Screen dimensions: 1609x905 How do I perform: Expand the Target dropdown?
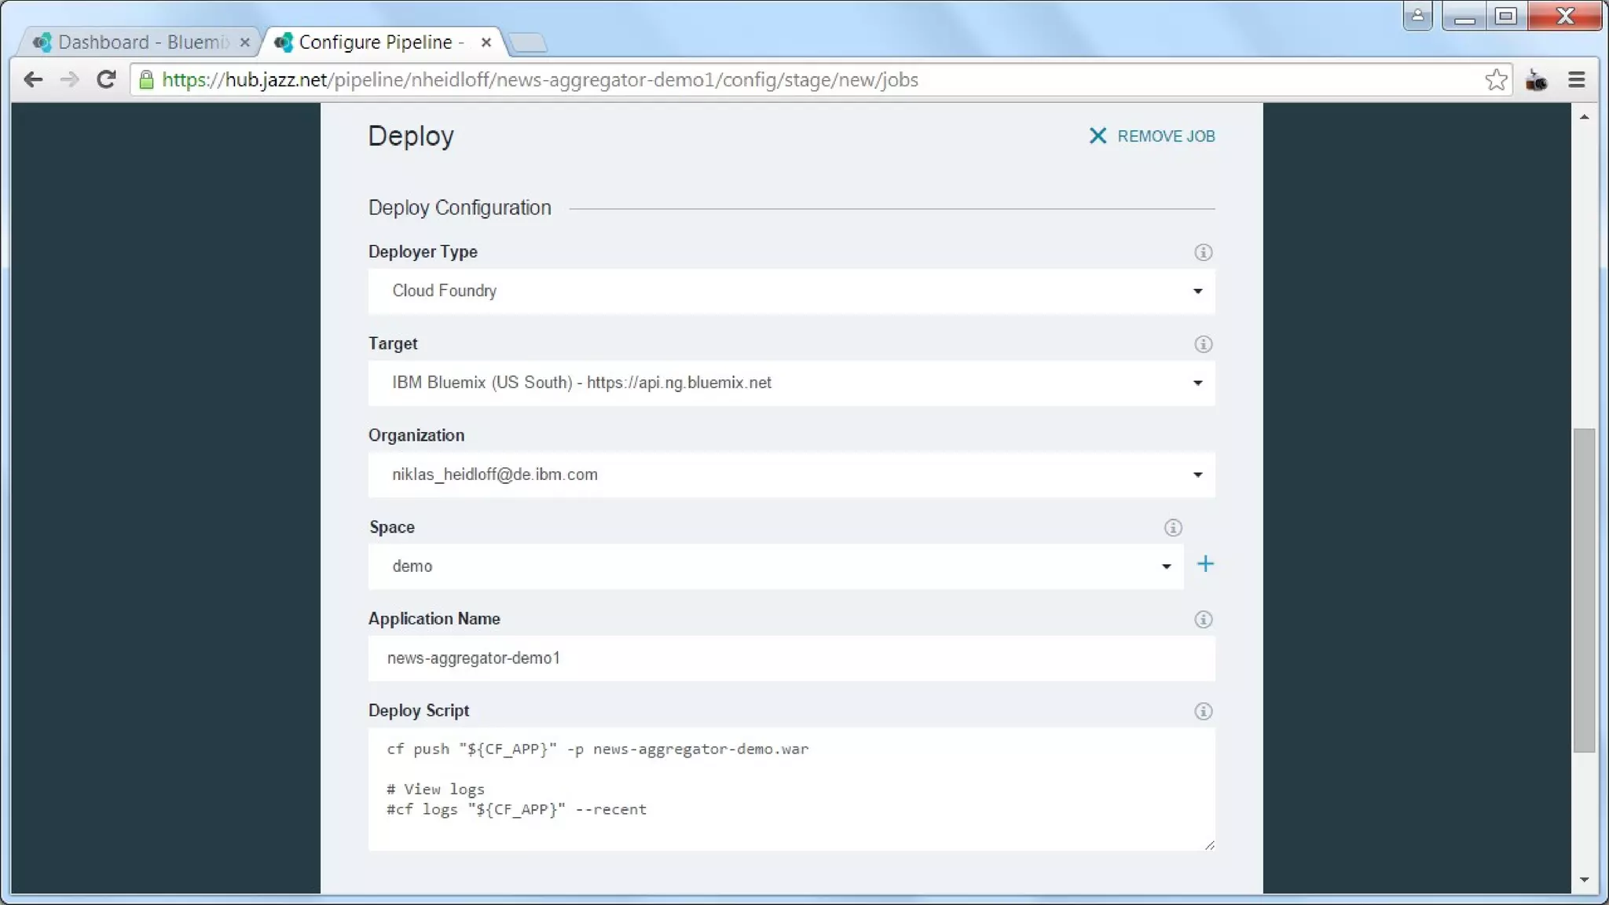[x=791, y=383]
